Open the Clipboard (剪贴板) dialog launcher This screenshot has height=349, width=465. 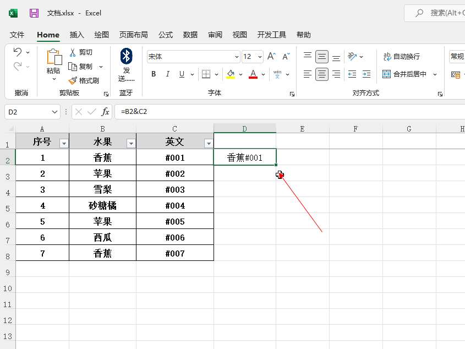tap(106, 94)
